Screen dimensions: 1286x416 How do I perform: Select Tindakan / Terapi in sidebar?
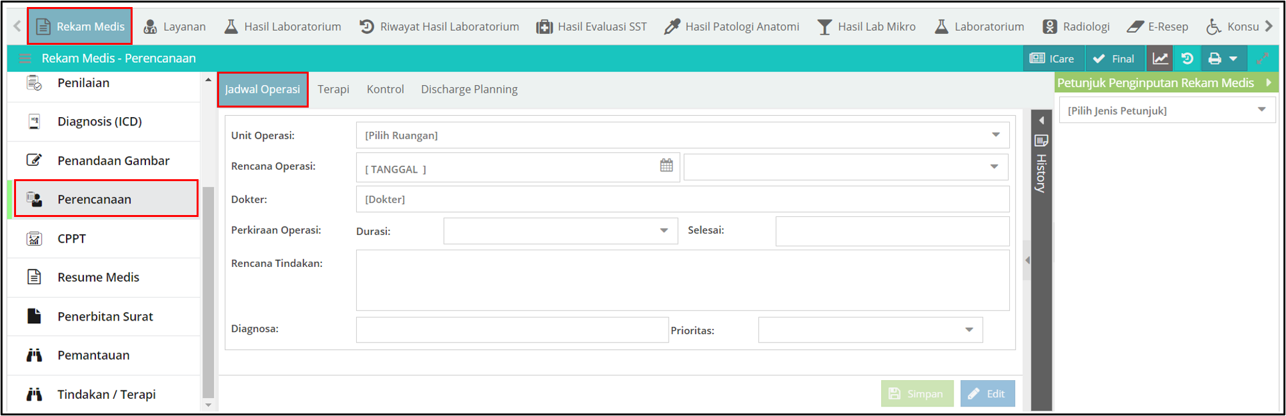pos(104,394)
